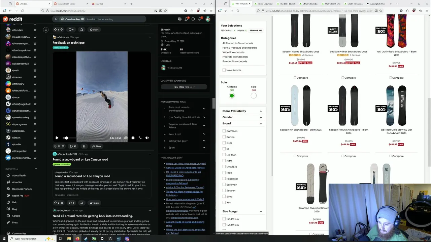
Task: Open the About Reddit link
Action: tap(19, 175)
